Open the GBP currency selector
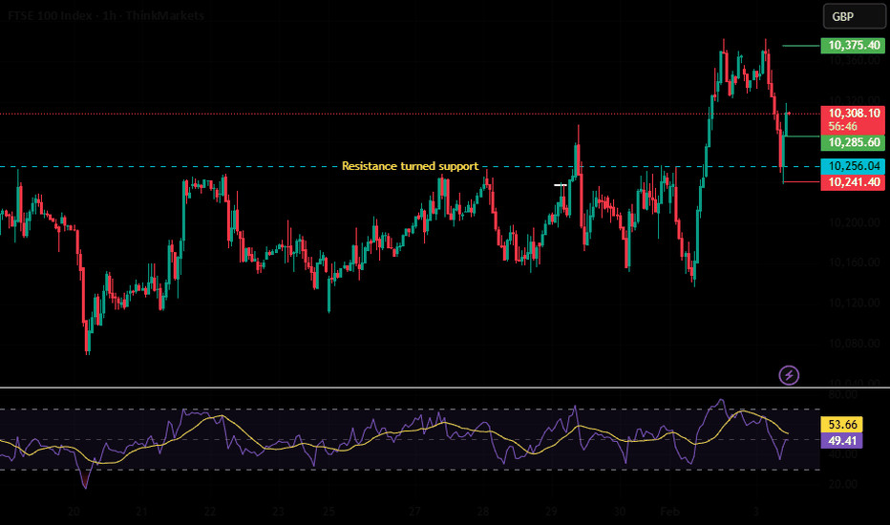This screenshot has height=525, width=890. (842, 17)
